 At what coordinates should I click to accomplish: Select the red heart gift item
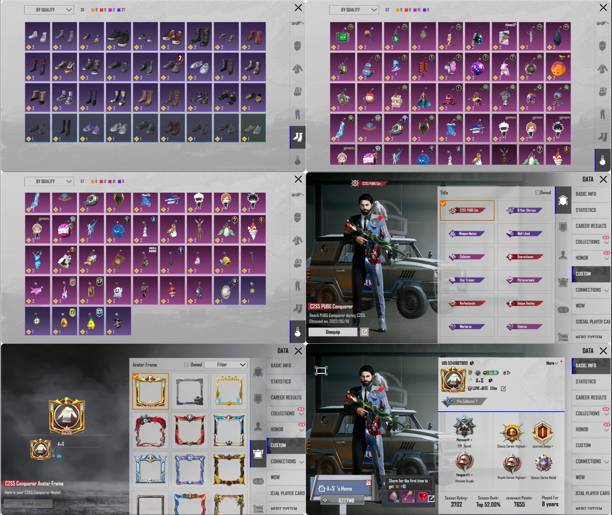coord(422,496)
